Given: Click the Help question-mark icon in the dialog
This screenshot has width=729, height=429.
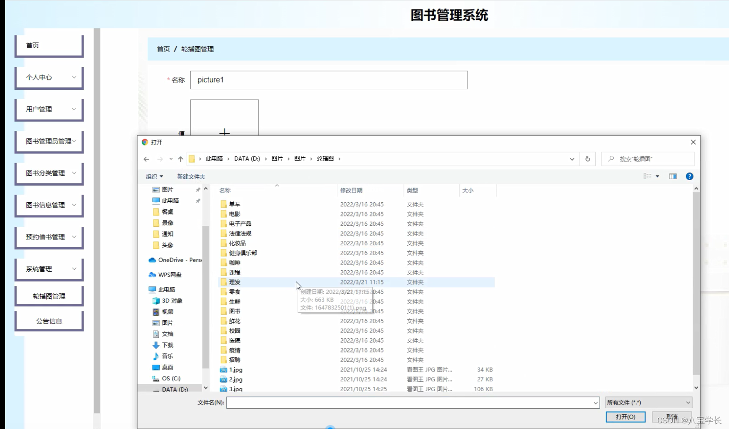Looking at the screenshot, I should tap(689, 176).
